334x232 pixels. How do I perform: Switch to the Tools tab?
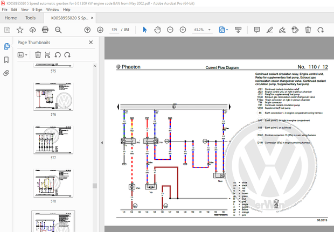(x=31, y=18)
